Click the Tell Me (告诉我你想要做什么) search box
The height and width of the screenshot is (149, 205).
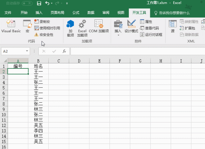point(172,13)
